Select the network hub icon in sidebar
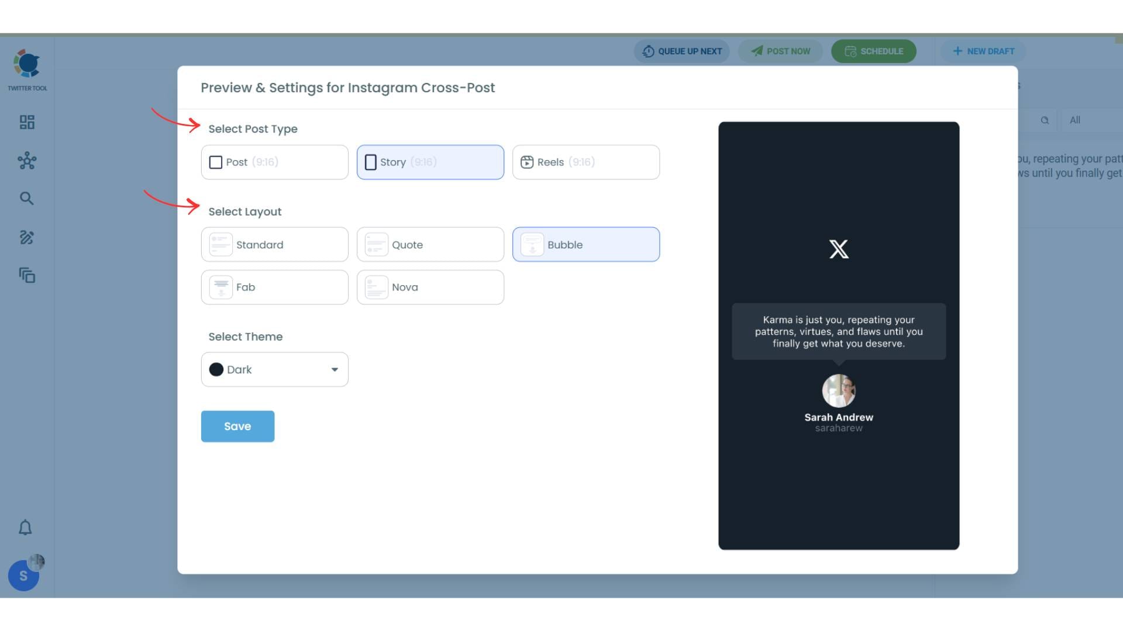 [x=26, y=161]
